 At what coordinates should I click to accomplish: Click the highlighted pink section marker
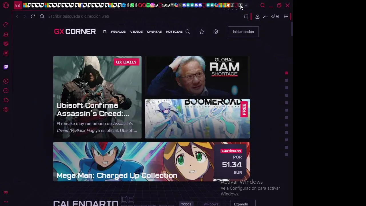point(287,73)
